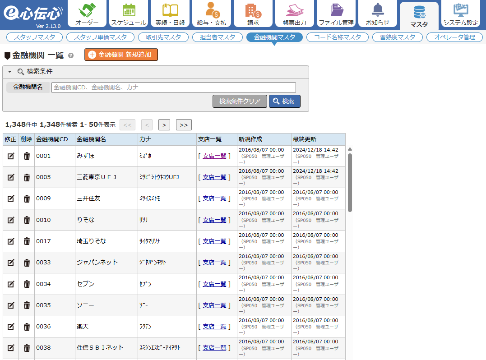Viewport: 486px width, 360px height.
Task: Edit the セブン row
Action: (11, 284)
